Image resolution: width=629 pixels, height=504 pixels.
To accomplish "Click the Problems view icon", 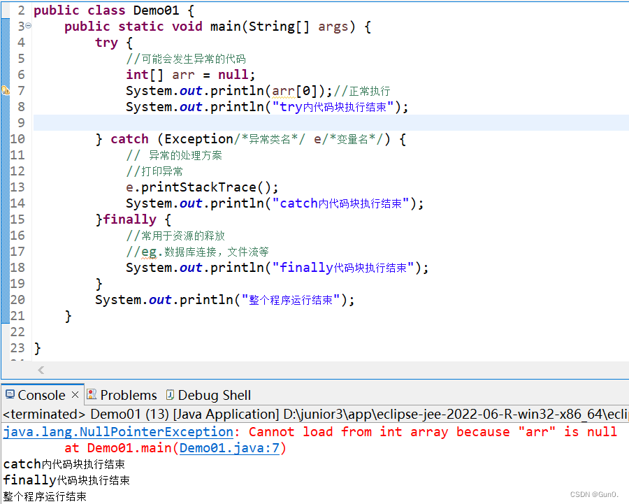I will (x=92, y=395).
